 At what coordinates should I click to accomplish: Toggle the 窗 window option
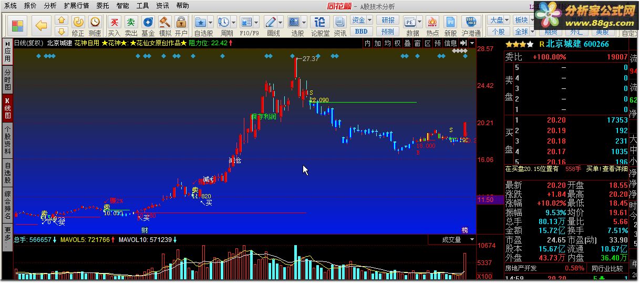coord(417,43)
